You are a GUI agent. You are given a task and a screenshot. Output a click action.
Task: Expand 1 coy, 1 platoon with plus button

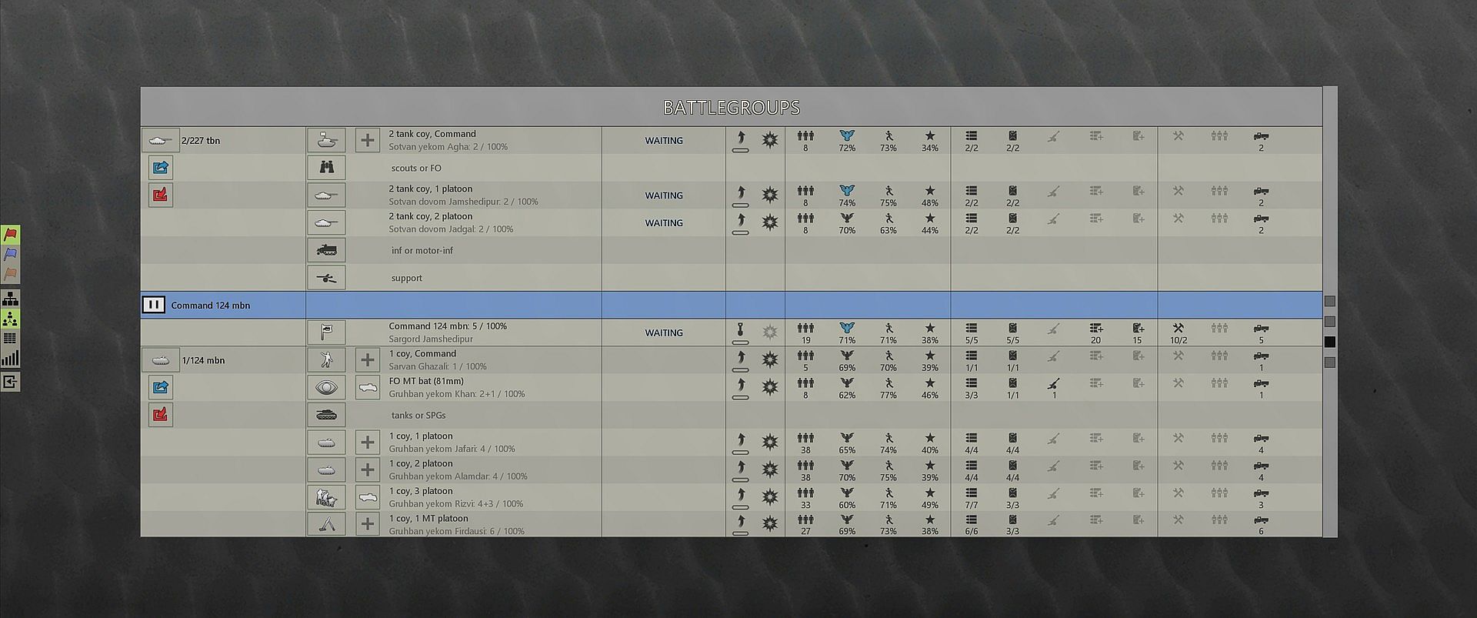click(368, 442)
